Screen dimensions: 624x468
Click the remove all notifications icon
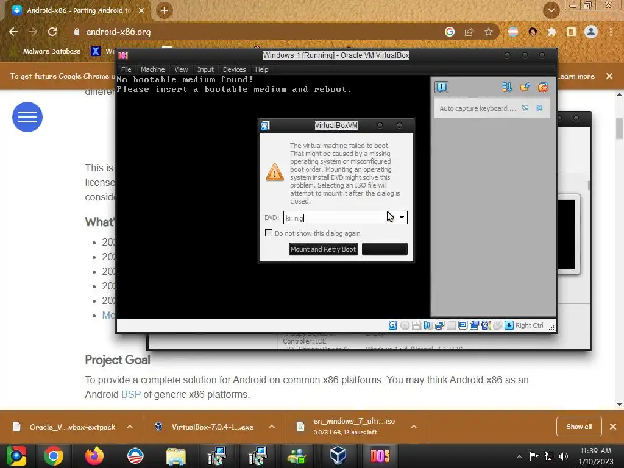click(x=543, y=87)
